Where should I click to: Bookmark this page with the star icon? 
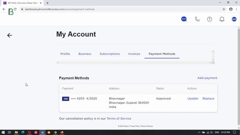pyautogui.click(x=224, y=9)
